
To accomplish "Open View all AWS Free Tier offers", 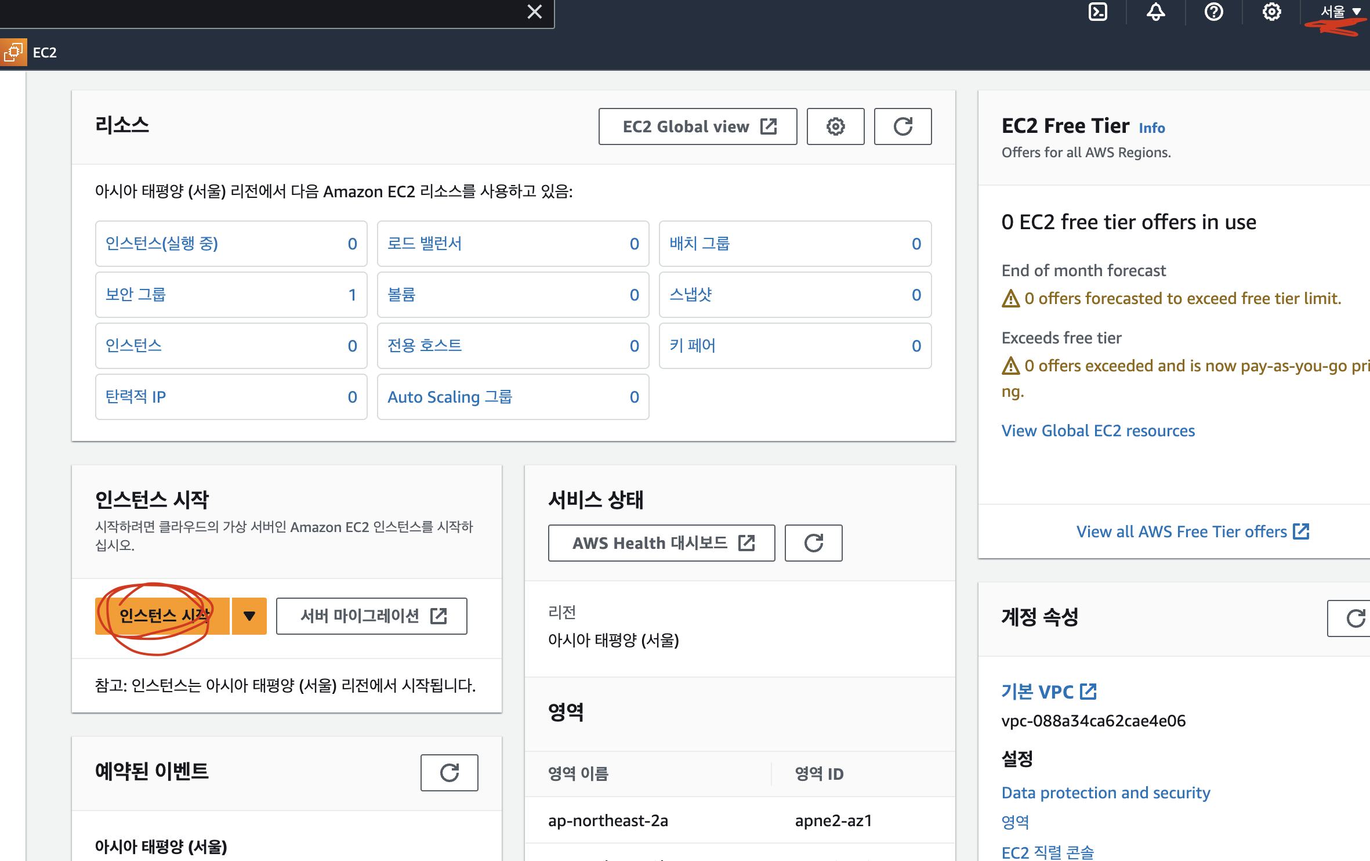I will pos(1193,531).
